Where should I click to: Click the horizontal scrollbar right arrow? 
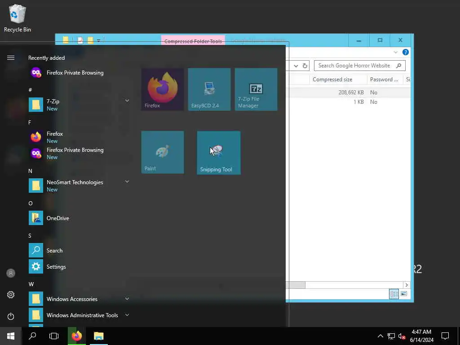click(x=407, y=285)
